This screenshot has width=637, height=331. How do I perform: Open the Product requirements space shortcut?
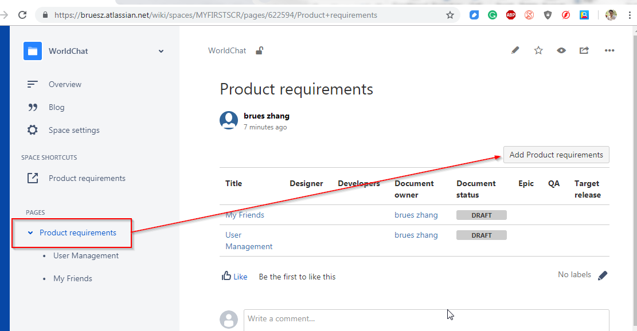point(87,178)
